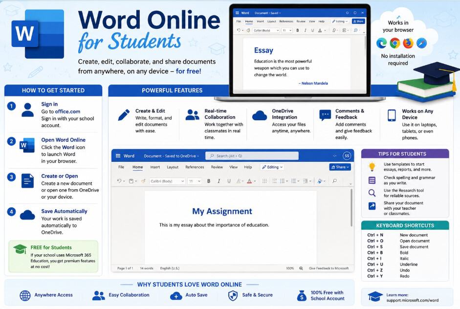The height and width of the screenshot is (309, 460).
Task: Click the speech bubble icon beside Comments & Feedback
Action: click(325, 115)
